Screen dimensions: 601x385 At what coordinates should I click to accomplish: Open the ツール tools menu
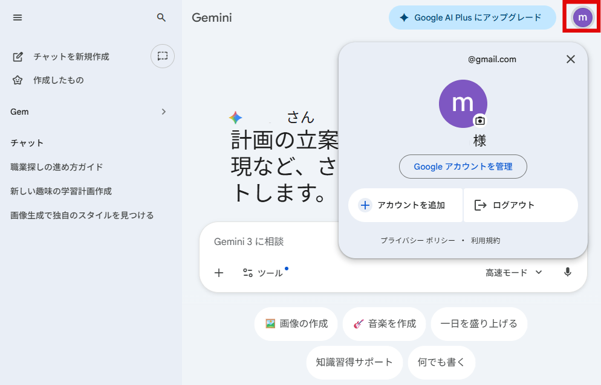(264, 273)
